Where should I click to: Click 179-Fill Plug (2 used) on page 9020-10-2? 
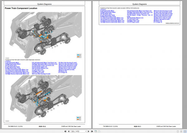[38, 72]
